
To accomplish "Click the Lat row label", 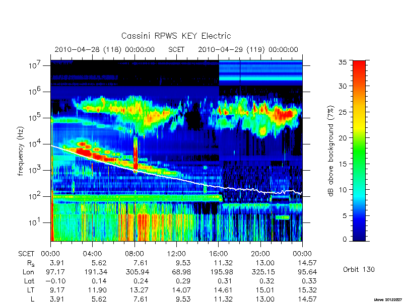I will [x=29, y=281].
